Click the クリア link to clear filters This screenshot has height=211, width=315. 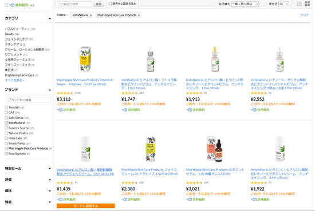[x=304, y=15]
